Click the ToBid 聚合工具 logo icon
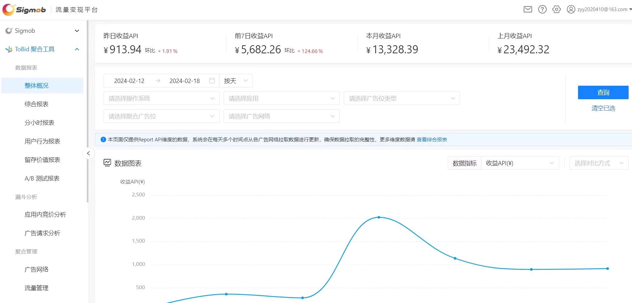The width and height of the screenshot is (632, 303). pyautogui.click(x=9, y=49)
